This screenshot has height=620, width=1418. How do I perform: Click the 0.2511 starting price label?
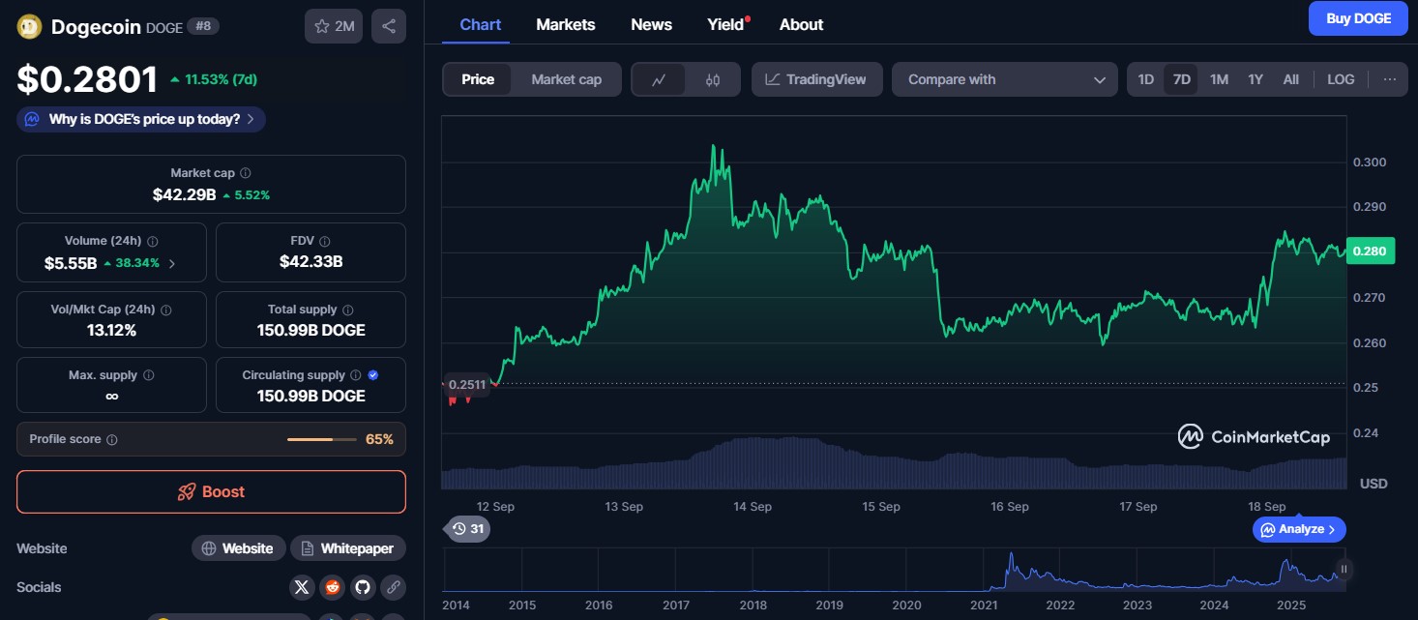point(466,384)
